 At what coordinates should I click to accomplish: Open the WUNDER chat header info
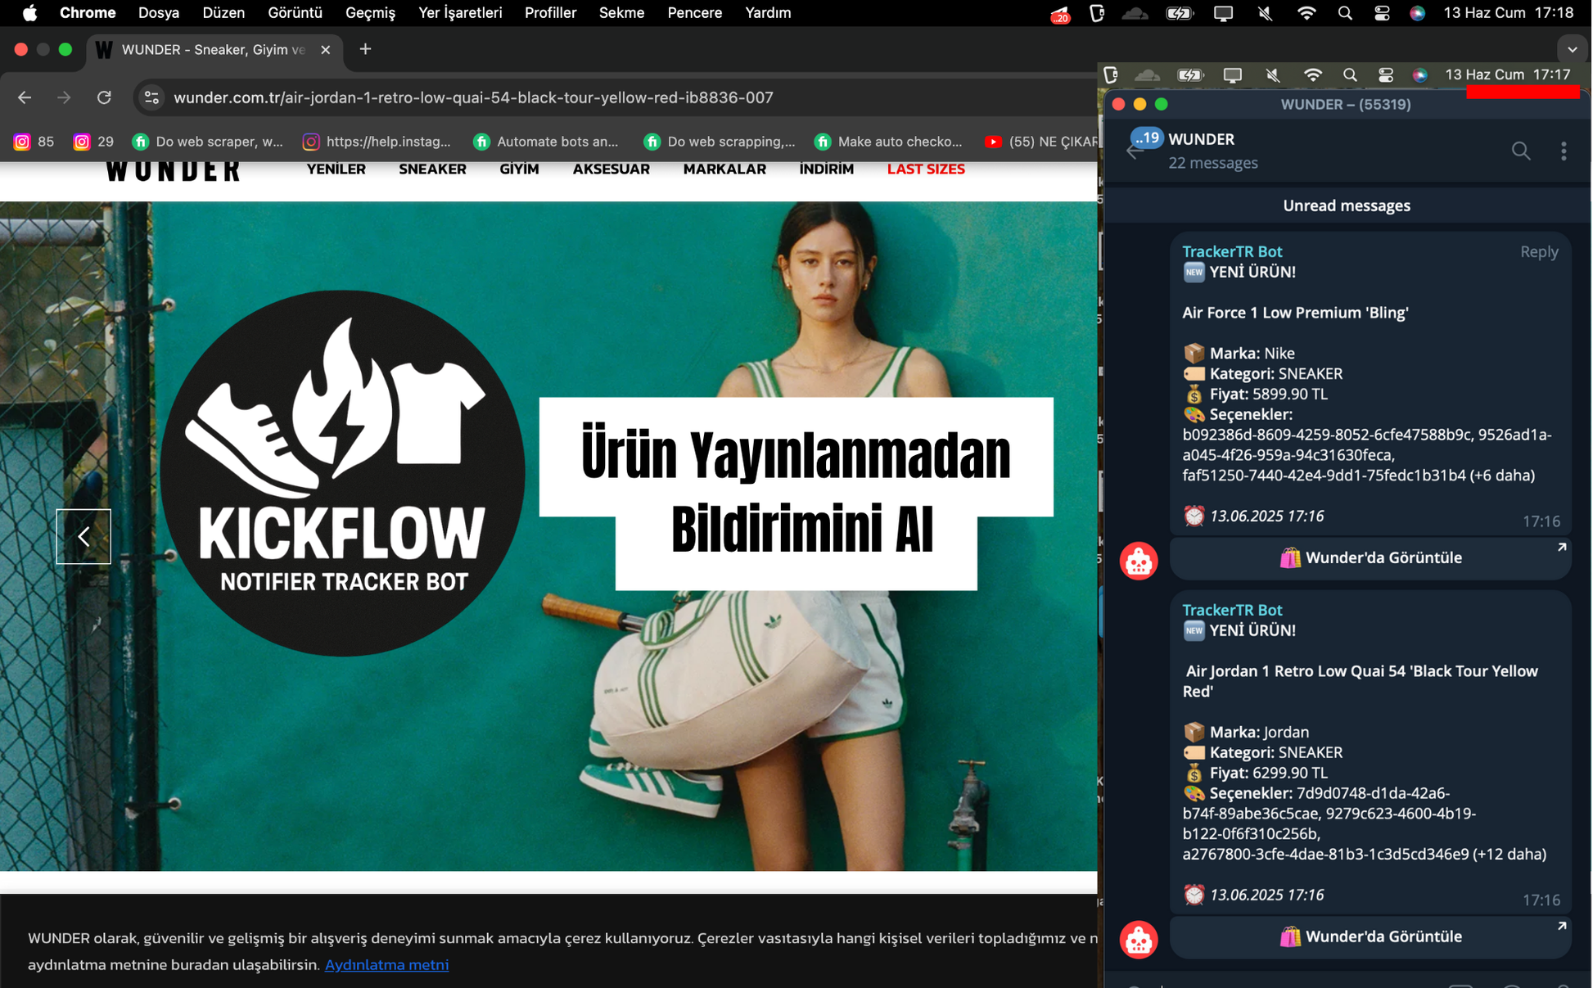[1213, 151]
